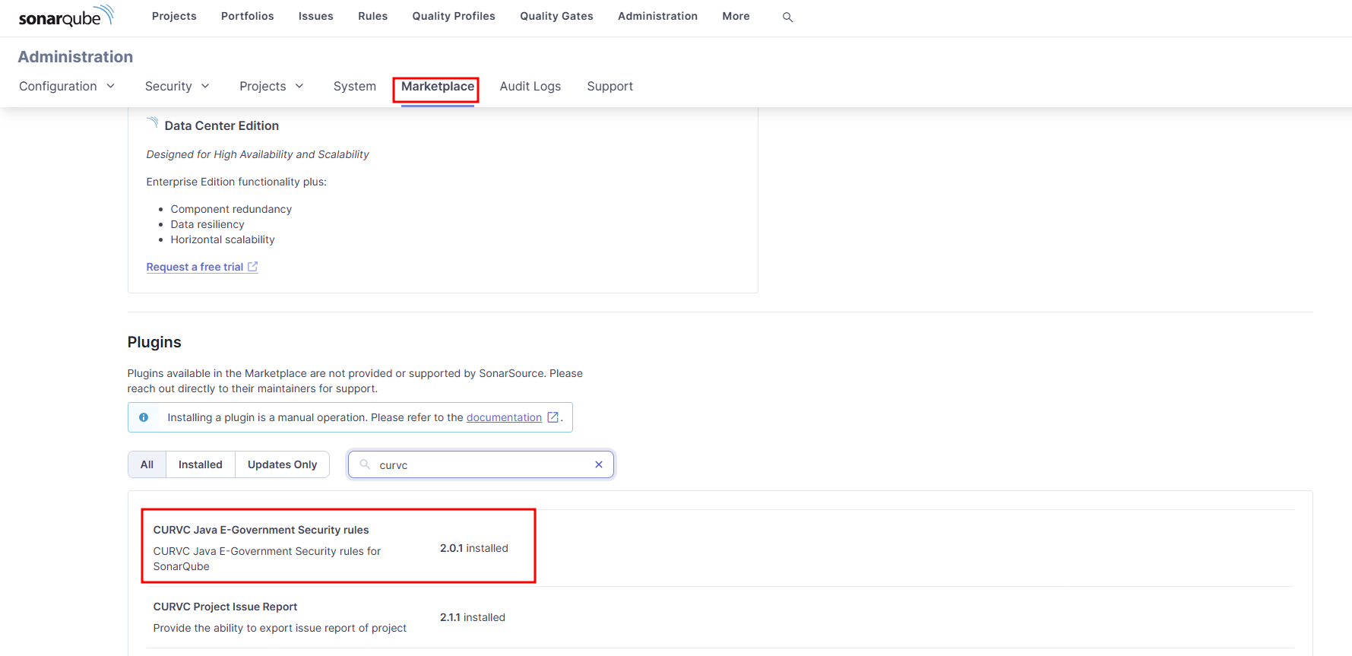Select Administration in the top navigation
This screenshot has height=656, width=1352.
click(657, 16)
